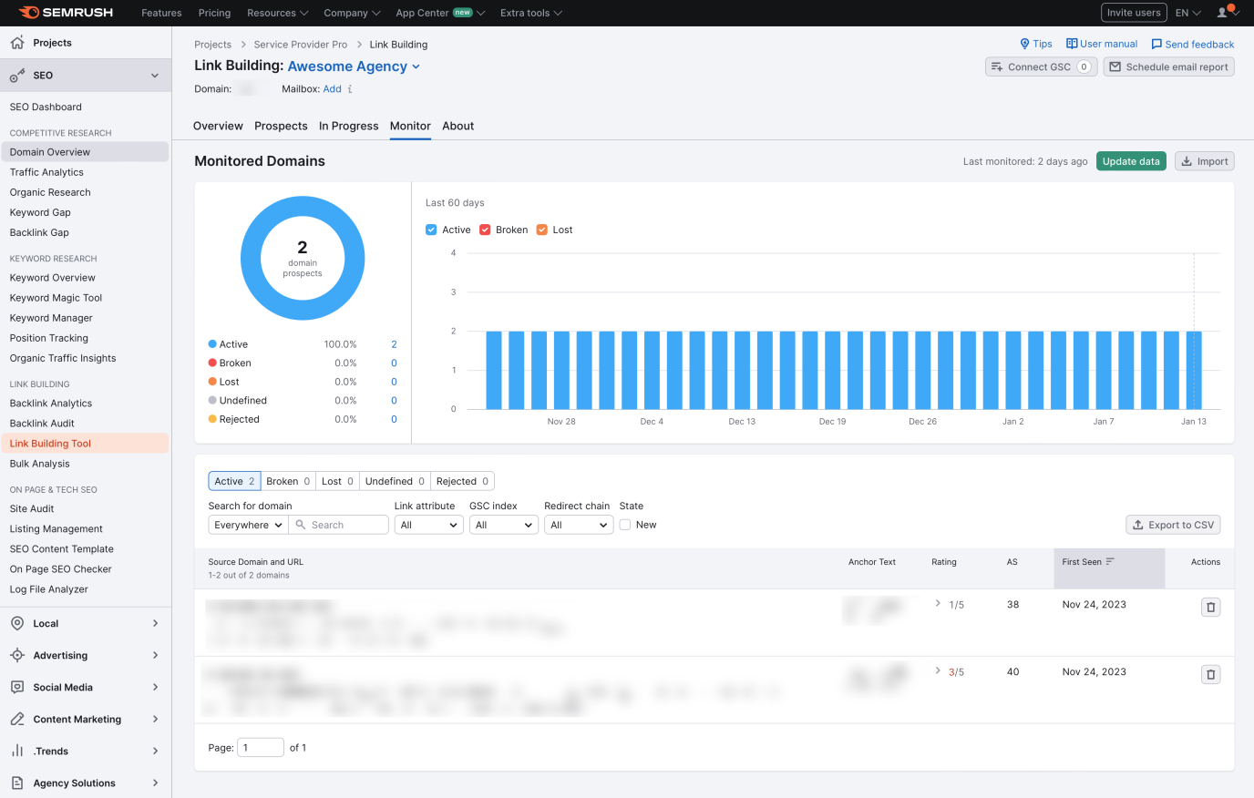The height and width of the screenshot is (798, 1254).
Task: Click the Import button
Action: [x=1204, y=161]
